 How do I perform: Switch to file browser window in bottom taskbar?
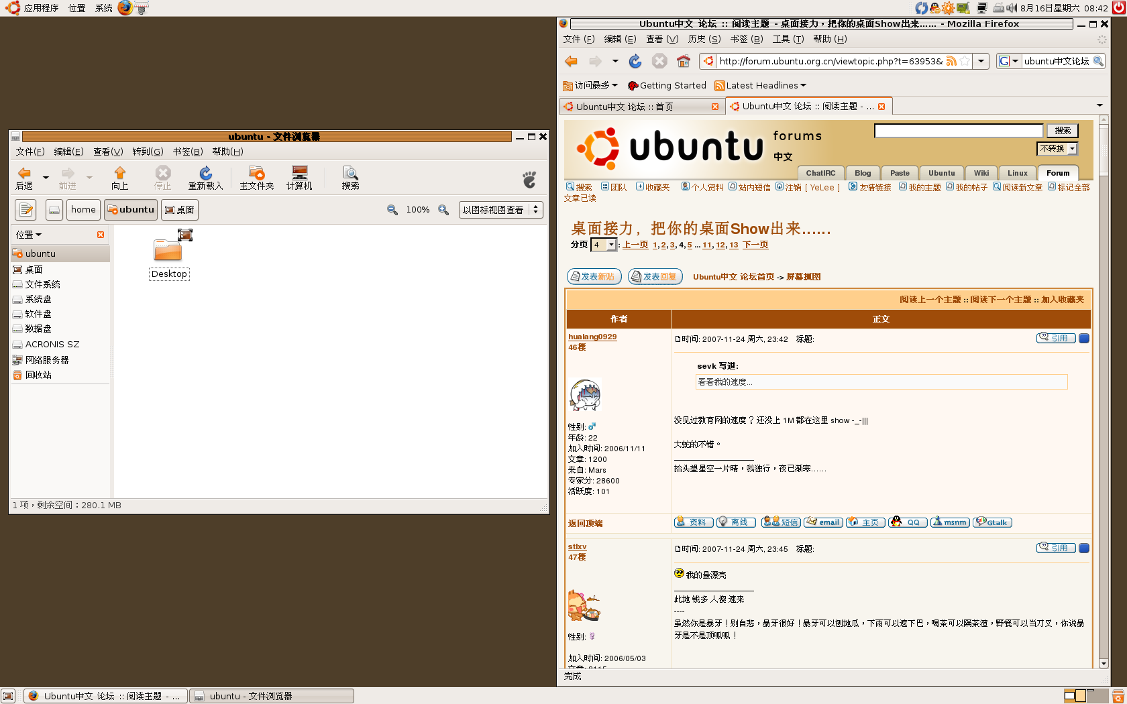point(272,696)
